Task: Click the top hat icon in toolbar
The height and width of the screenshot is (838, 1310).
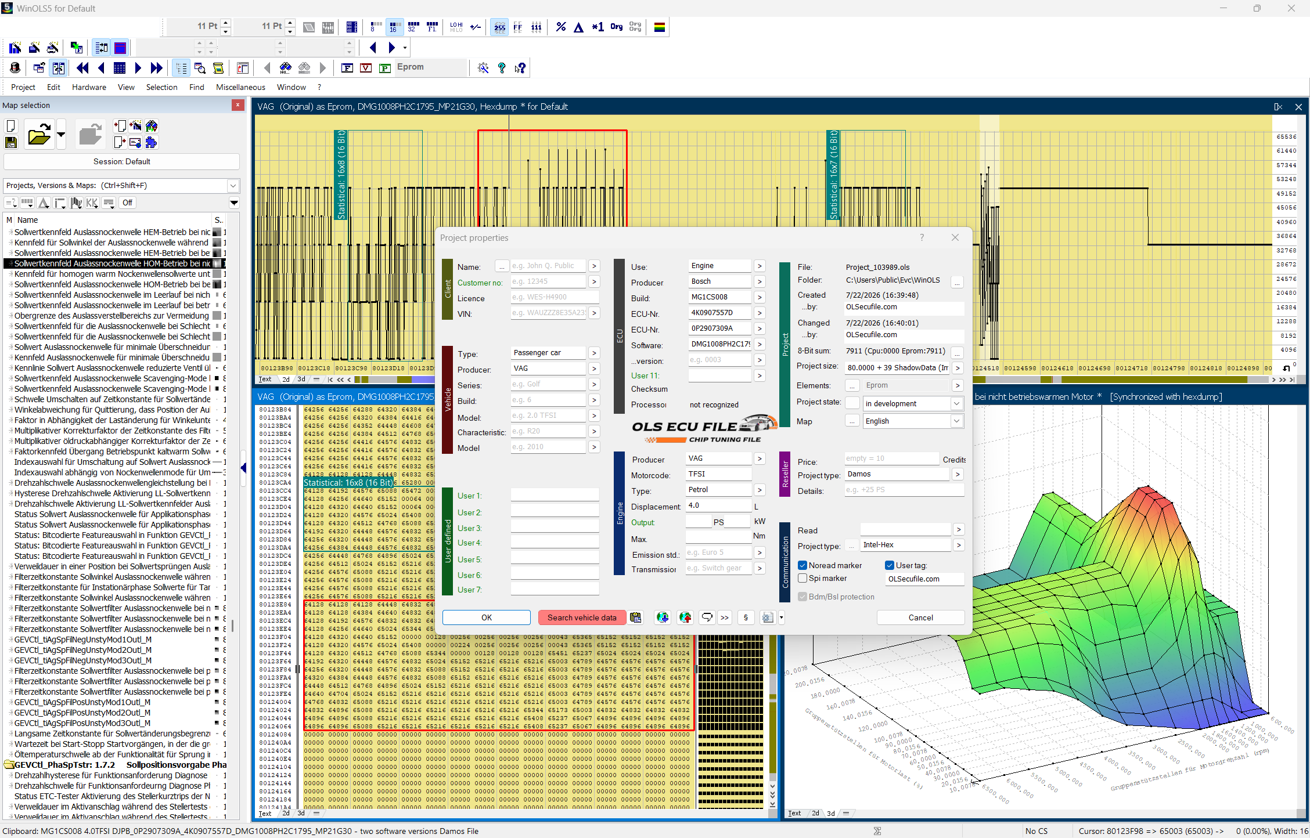Action: pos(15,68)
